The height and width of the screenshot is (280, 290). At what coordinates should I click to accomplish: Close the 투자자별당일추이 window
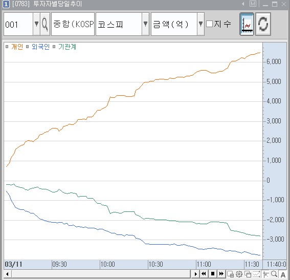point(284,4)
